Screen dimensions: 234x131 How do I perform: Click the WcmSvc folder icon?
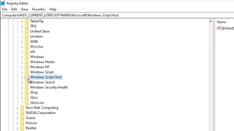point(27,47)
